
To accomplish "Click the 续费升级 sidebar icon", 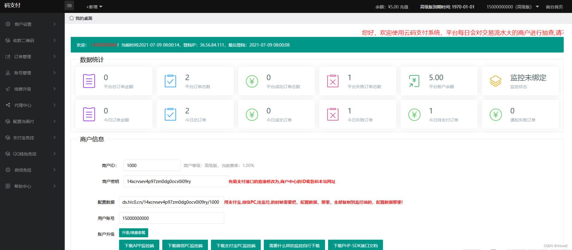I will click(x=8, y=89).
